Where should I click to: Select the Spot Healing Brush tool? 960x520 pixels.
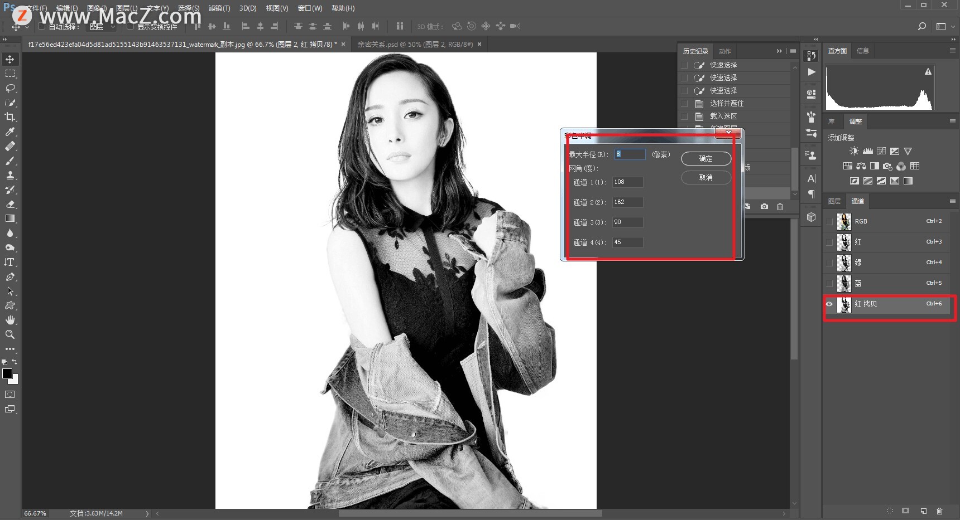point(10,146)
